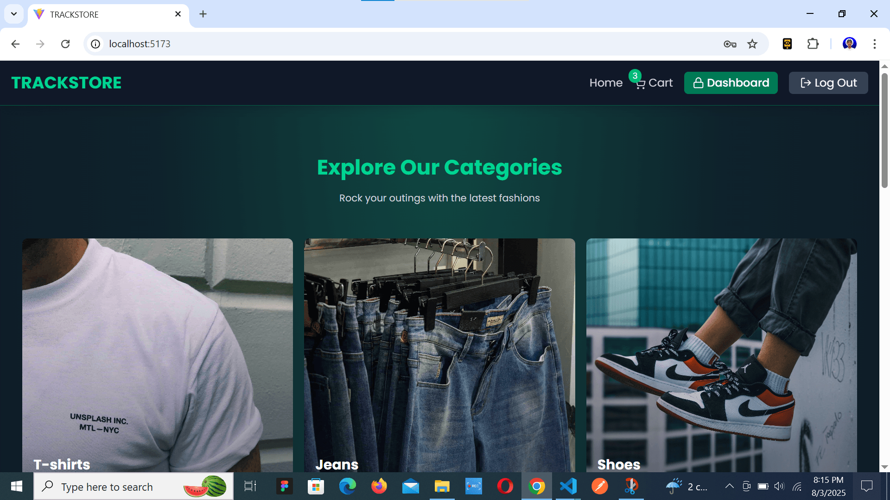Open the Wi-Fi network icon
The height and width of the screenshot is (500, 890).
pos(797,486)
